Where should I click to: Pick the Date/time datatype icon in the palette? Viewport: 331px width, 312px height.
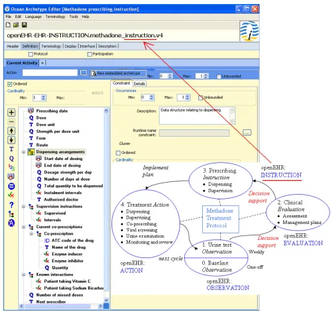point(11,177)
